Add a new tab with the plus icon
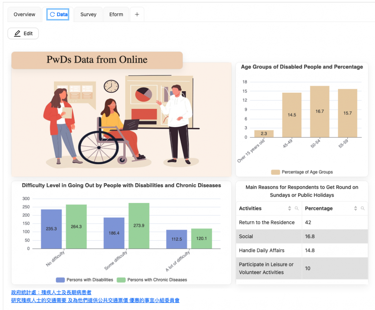Viewport: 375px width, 310px height. pos(137,14)
